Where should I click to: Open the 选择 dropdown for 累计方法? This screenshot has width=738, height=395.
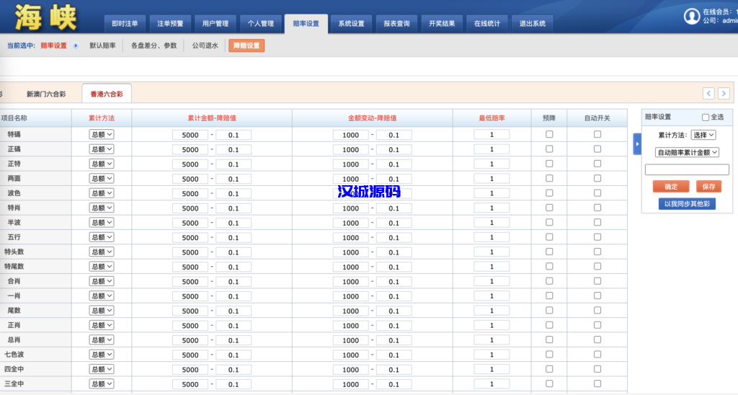click(703, 135)
